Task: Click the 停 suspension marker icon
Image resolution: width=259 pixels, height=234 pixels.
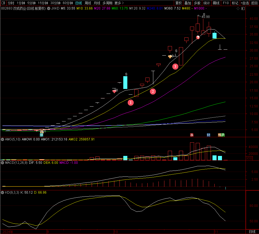Action: (x=42, y=135)
